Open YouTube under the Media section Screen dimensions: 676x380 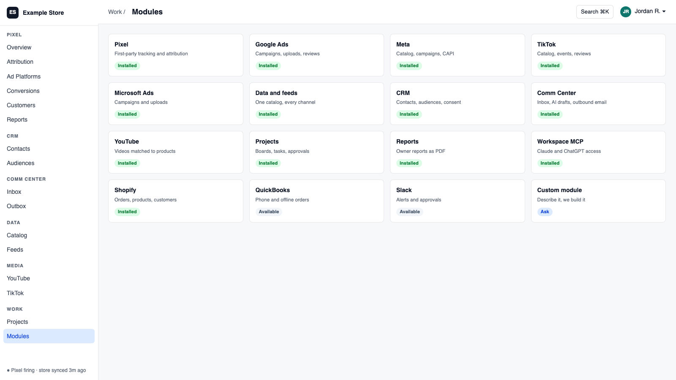click(49, 278)
